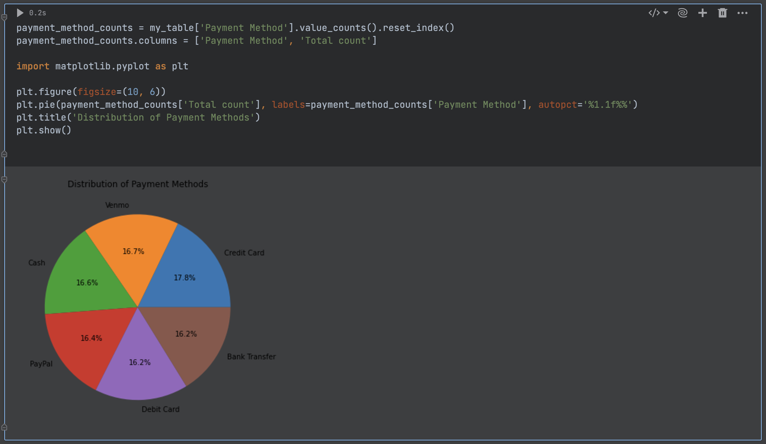Place cursor on 'import' keyword line

coord(33,66)
